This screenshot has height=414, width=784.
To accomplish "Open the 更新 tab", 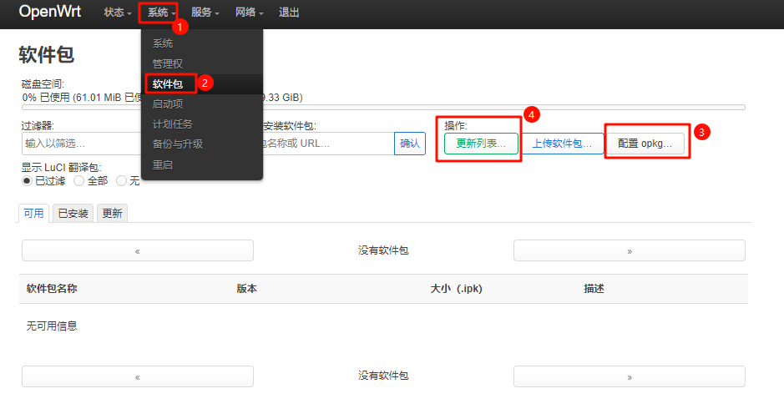I will tap(112, 213).
